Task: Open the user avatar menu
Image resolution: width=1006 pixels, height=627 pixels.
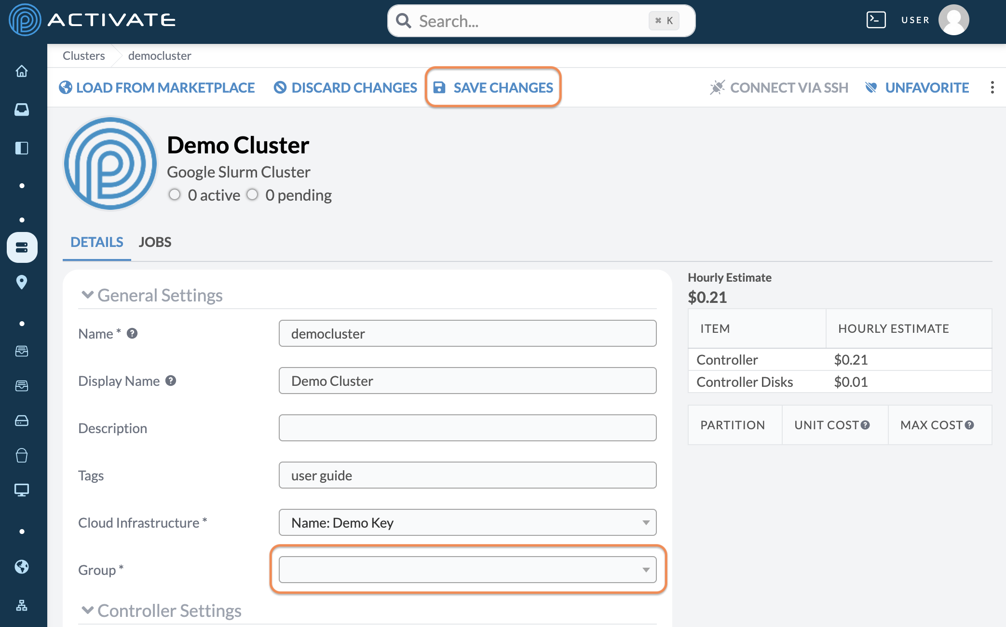Action: point(953,20)
